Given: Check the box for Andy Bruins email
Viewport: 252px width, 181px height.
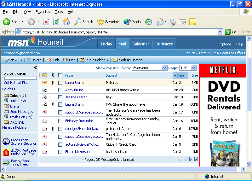Looking at the screenshot, I should [60, 90].
